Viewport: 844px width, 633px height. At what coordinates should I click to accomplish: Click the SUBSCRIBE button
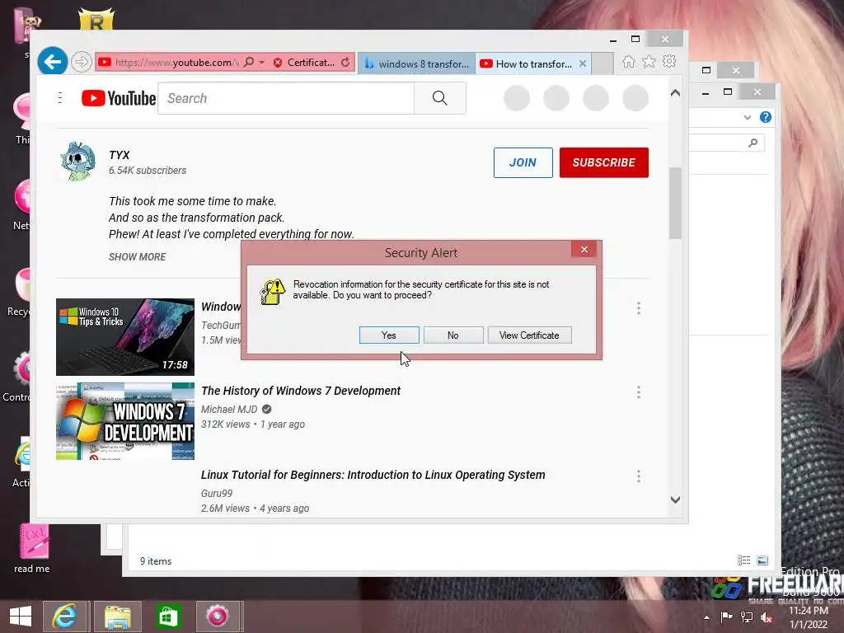tap(604, 162)
